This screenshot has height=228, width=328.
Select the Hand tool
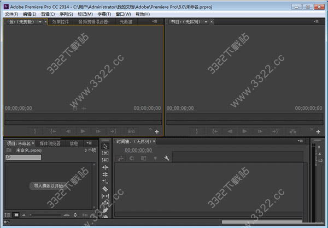(x=106, y=217)
